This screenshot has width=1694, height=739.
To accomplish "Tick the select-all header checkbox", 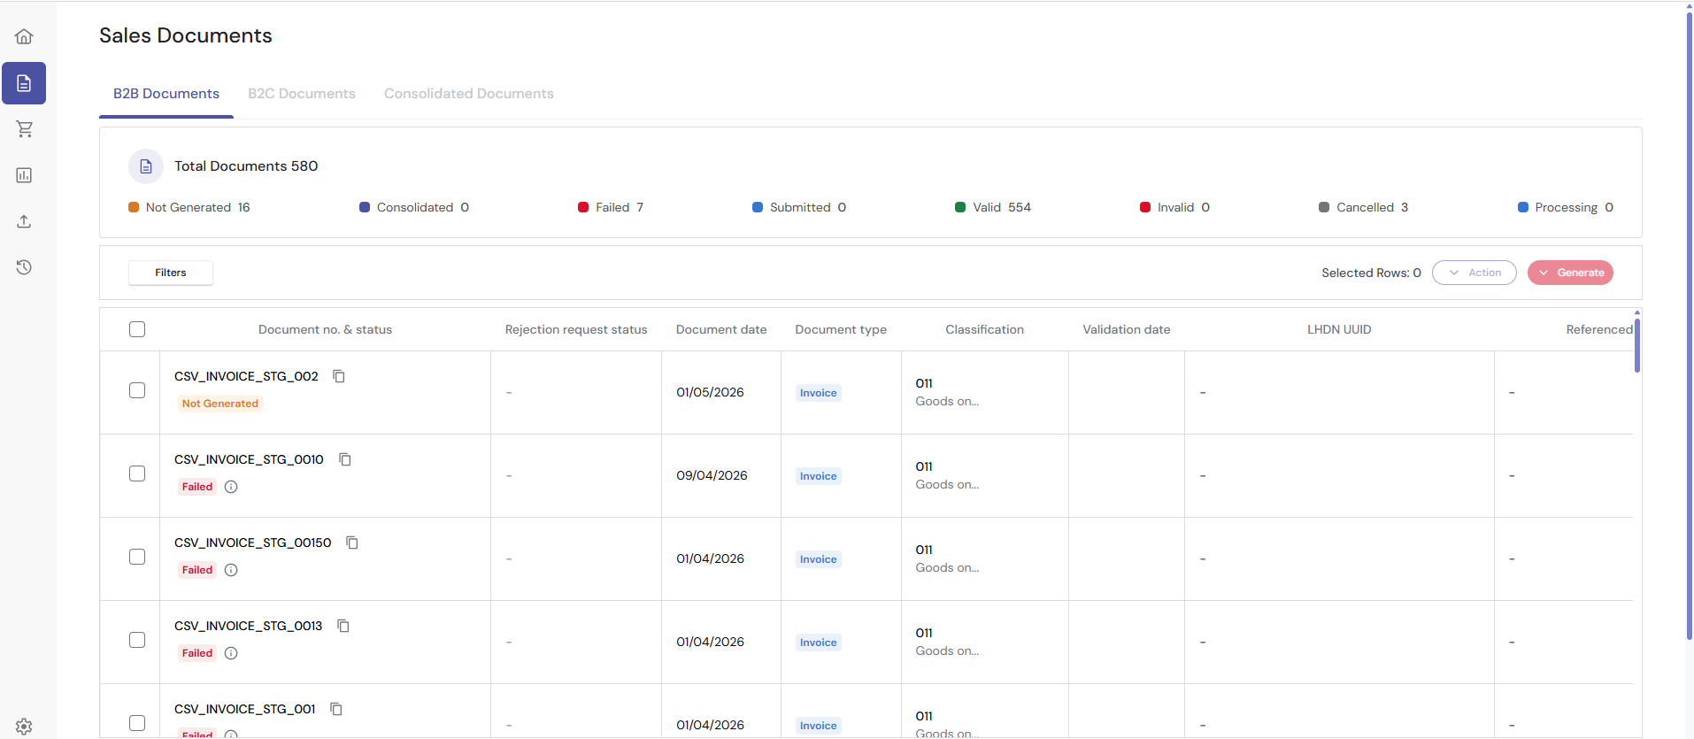I will click(137, 329).
